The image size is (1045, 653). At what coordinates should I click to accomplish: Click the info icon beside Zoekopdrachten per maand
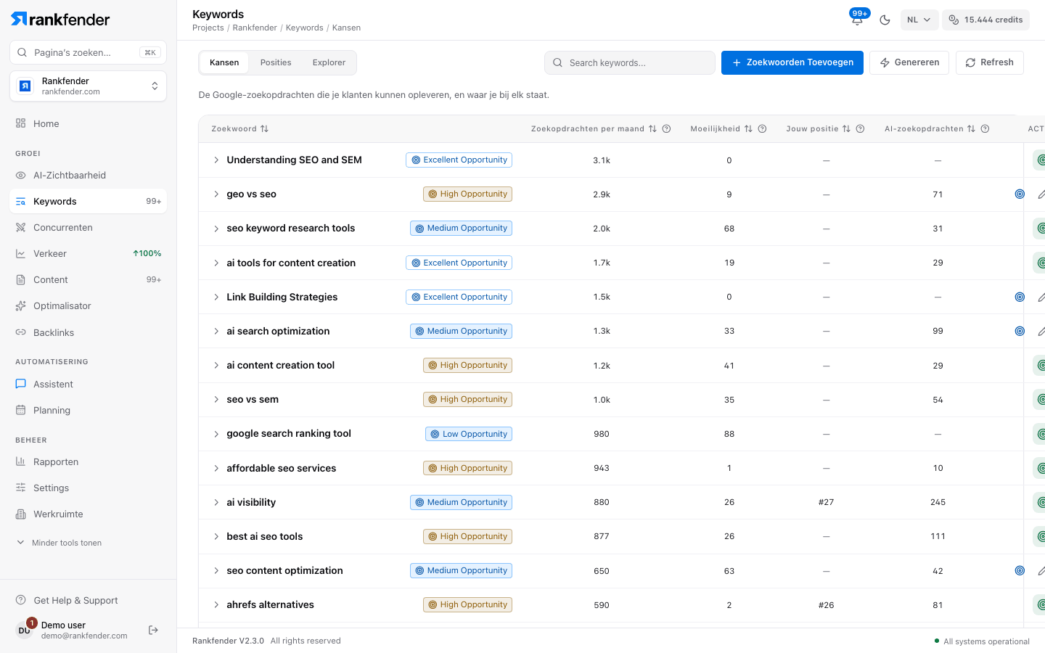click(666, 129)
